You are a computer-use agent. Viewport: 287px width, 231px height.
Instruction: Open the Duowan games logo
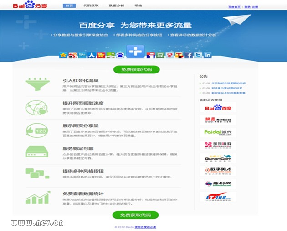(218, 145)
